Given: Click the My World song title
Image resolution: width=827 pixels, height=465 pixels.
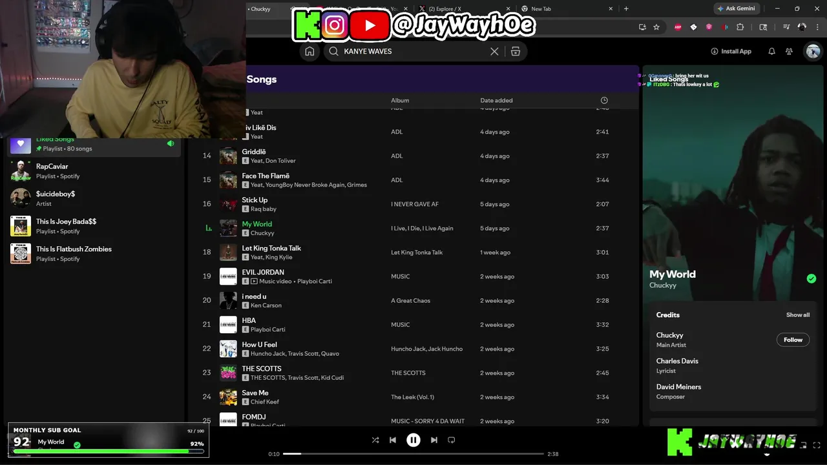Looking at the screenshot, I should click(256, 224).
